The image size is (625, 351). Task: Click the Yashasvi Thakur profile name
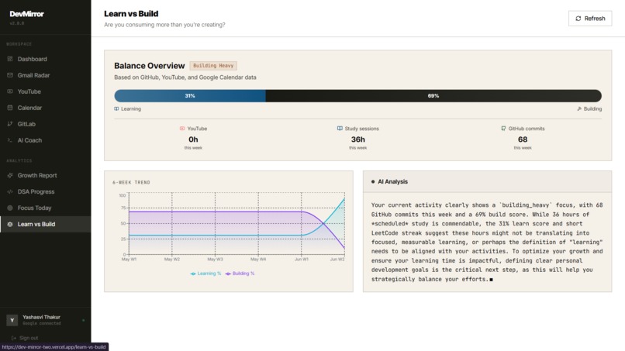pyautogui.click(x=41, y=317)
